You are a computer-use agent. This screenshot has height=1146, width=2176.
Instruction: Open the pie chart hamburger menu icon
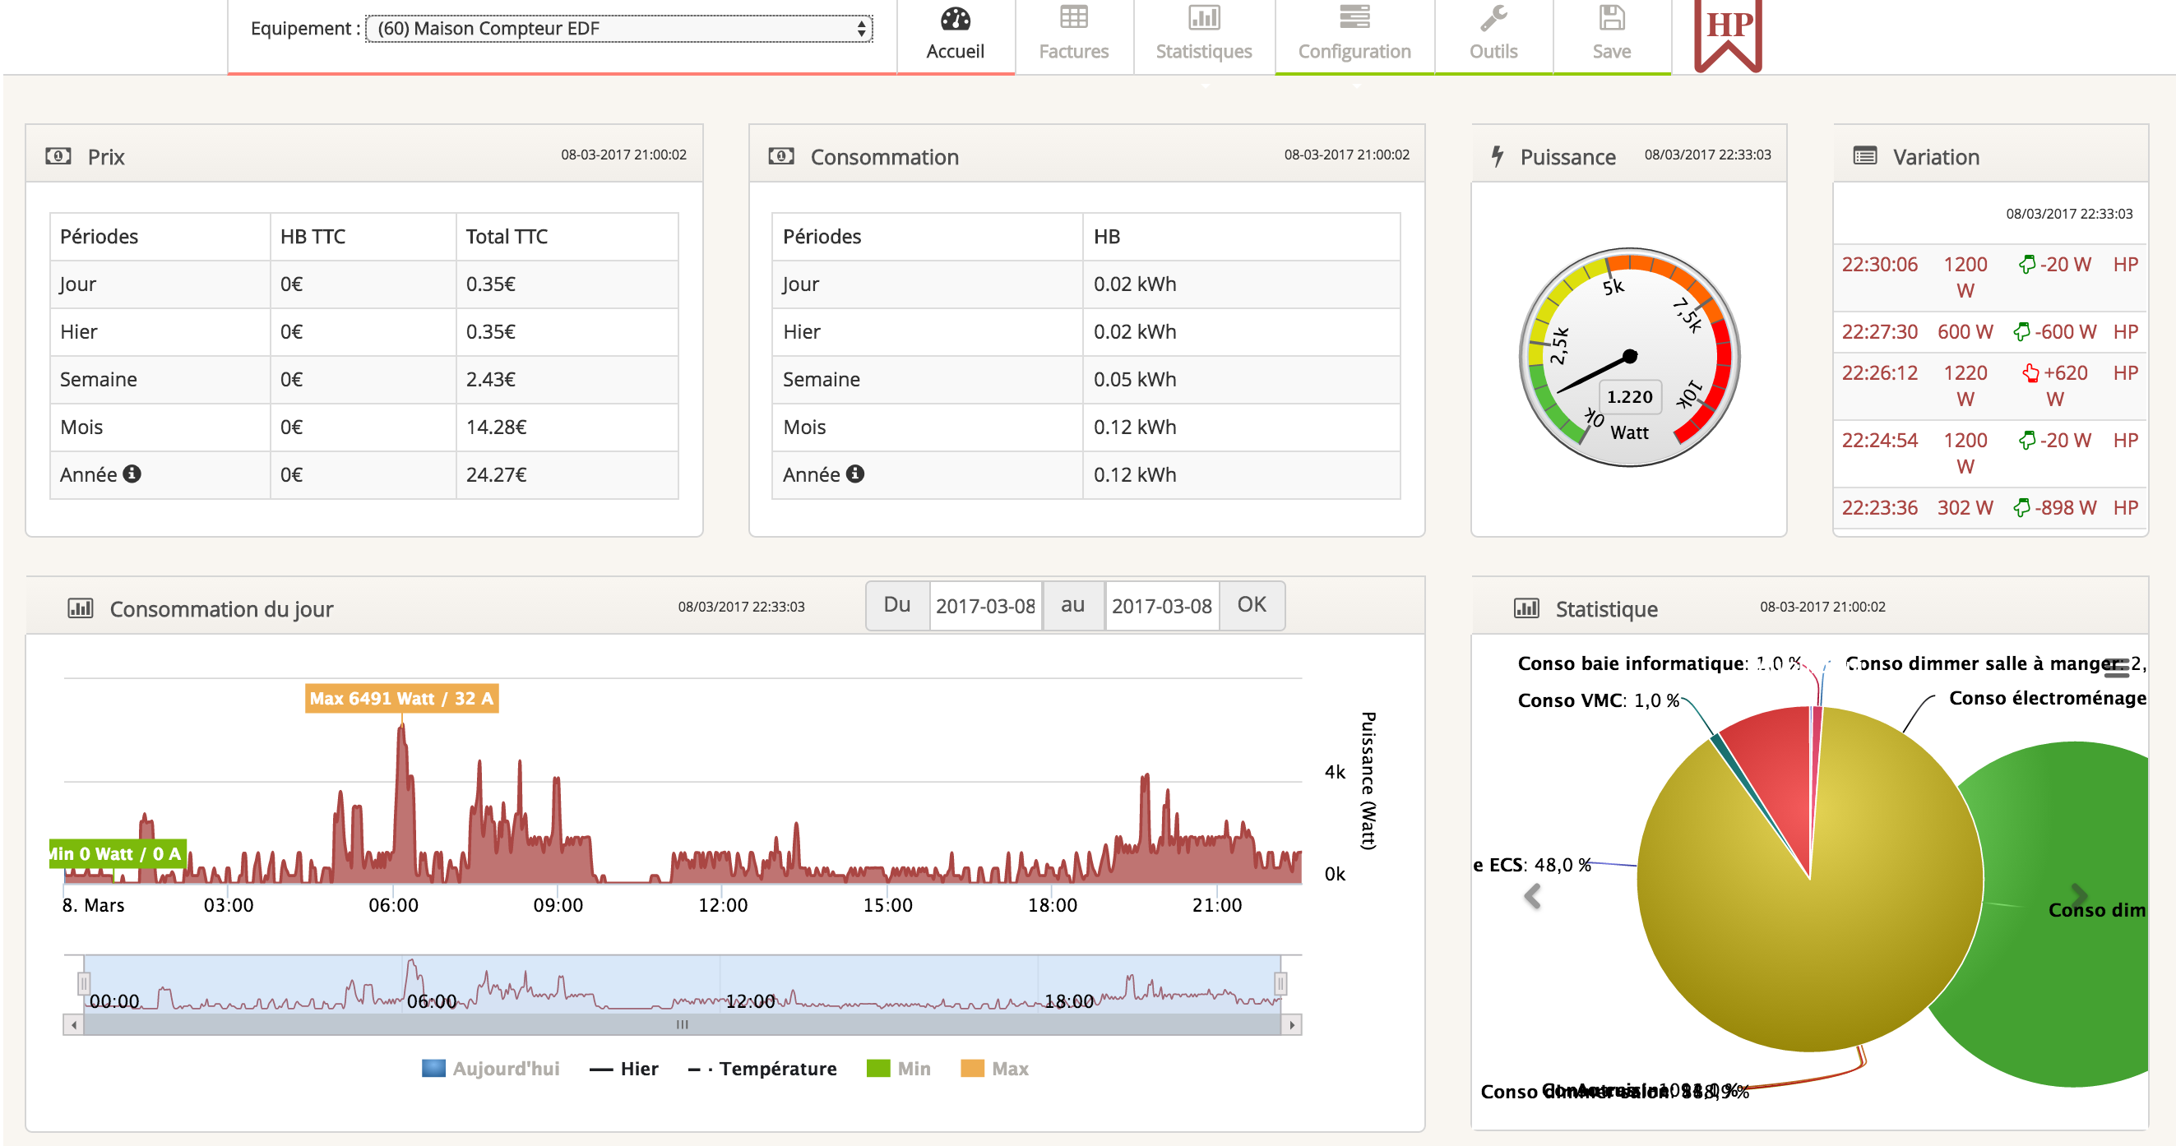[2116, 668]
